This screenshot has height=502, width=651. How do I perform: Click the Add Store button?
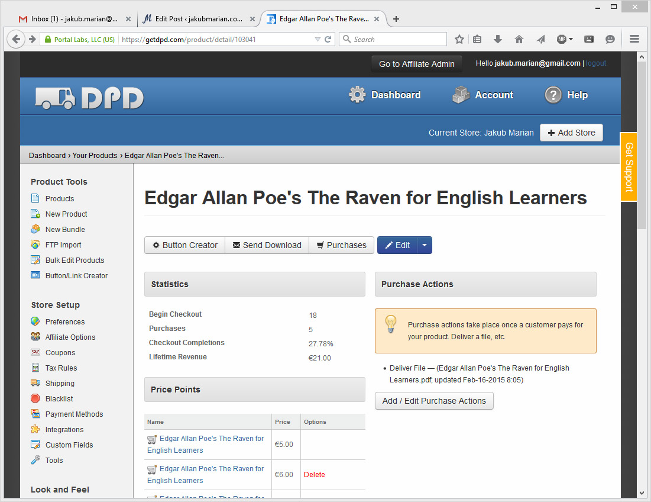[571, 133]
